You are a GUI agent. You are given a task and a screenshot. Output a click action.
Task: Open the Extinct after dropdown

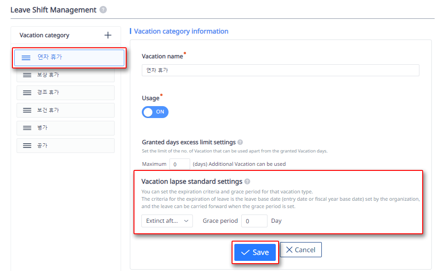tap(167, 221)
